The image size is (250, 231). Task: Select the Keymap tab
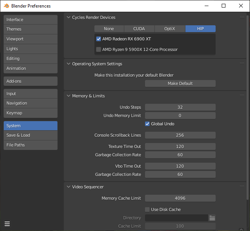click(31, 113)
